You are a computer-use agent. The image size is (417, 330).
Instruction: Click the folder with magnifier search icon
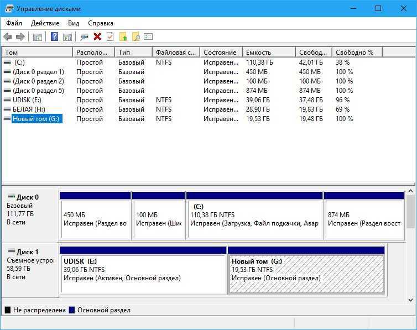(136, 36)
